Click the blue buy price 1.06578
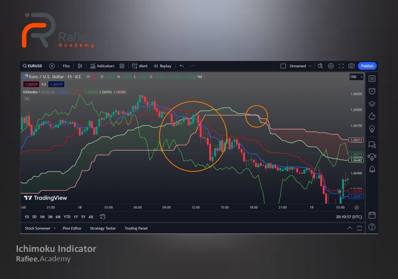 click(57, 84)
